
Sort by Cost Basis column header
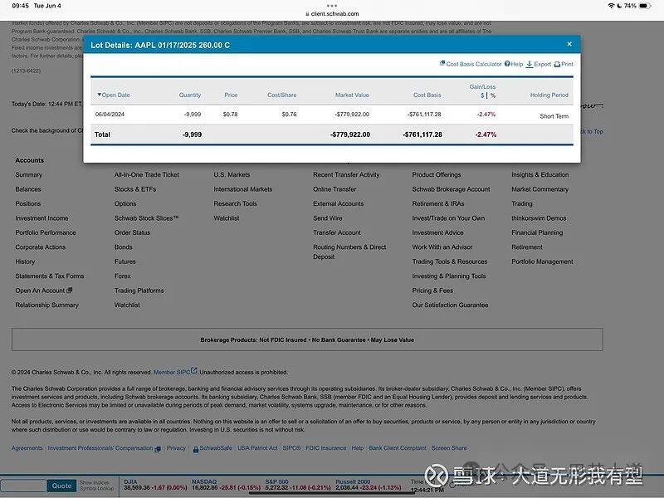[427, 95]
